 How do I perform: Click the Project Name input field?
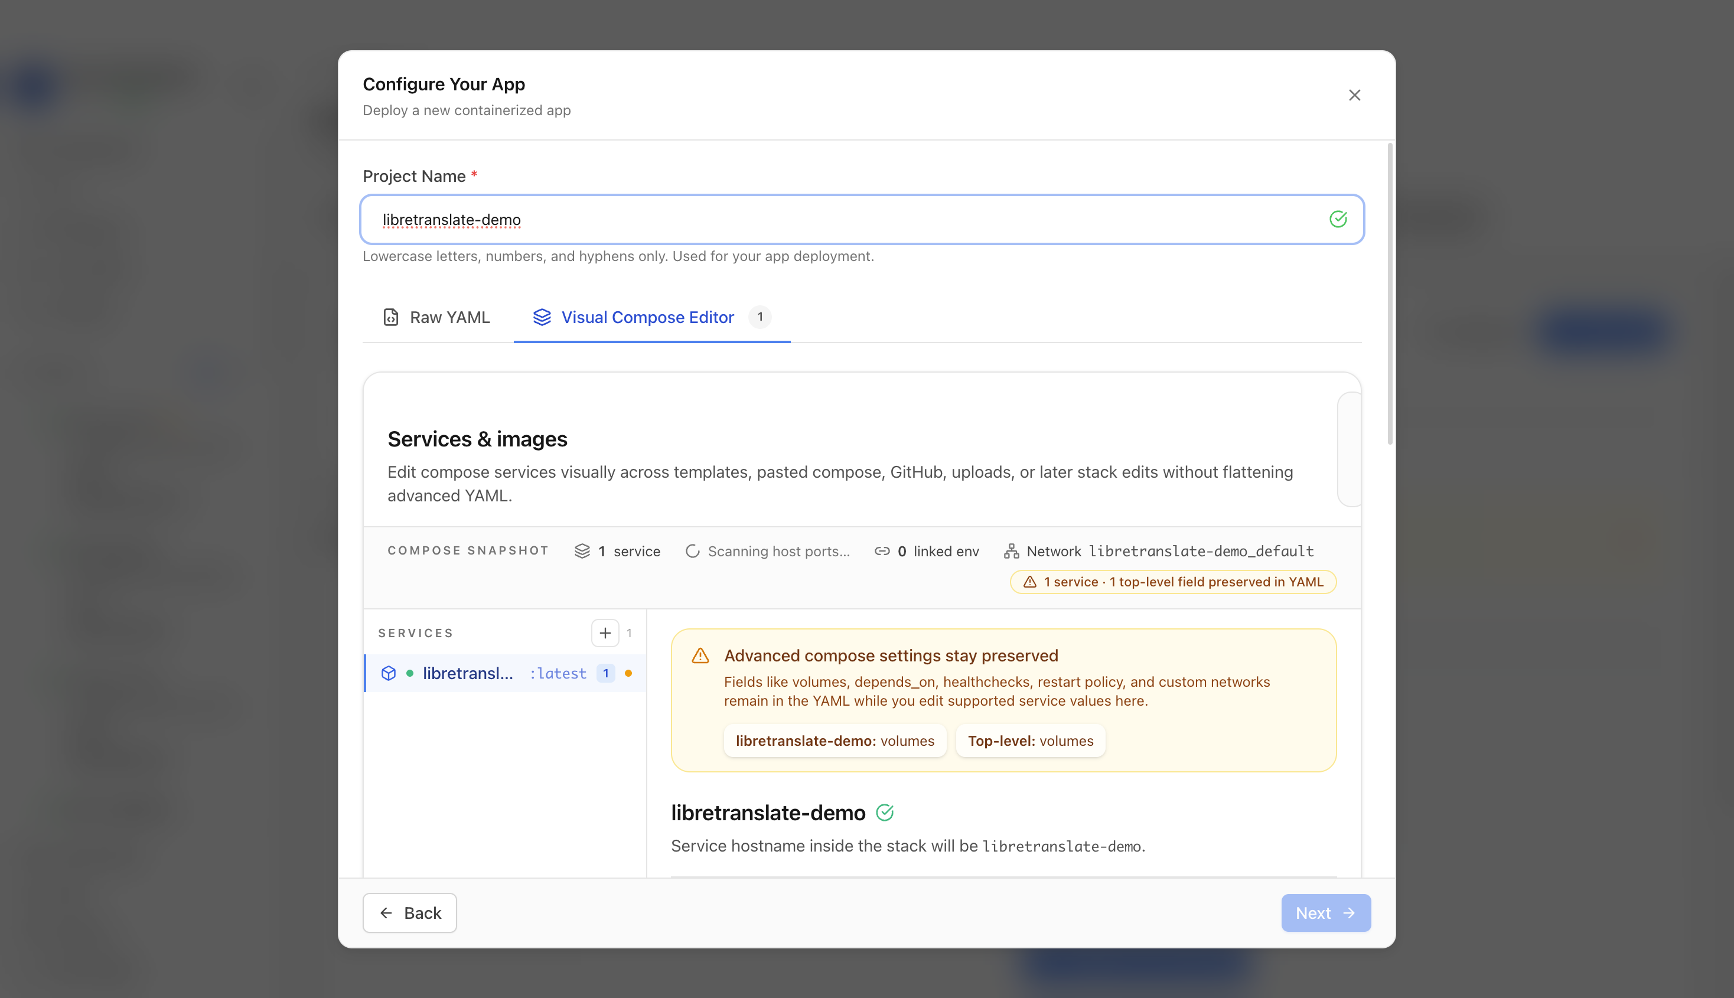862,219
